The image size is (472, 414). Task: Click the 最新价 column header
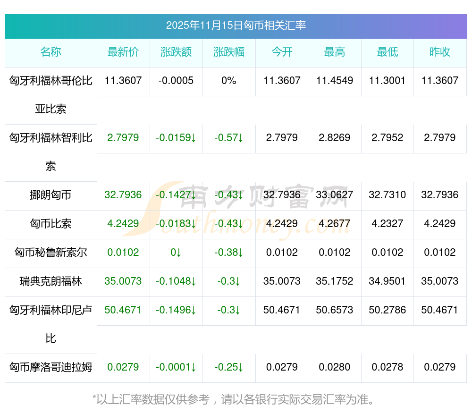point(123,52)
